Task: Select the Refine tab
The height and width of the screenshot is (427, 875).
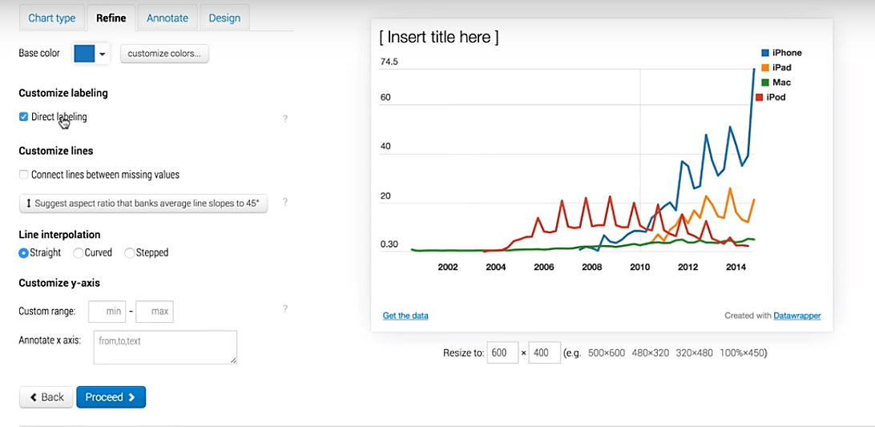Action: (111, 18)
